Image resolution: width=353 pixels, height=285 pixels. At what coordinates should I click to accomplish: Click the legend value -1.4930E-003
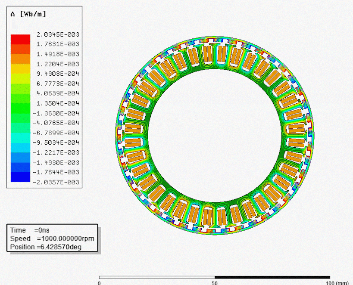point(56,162)
